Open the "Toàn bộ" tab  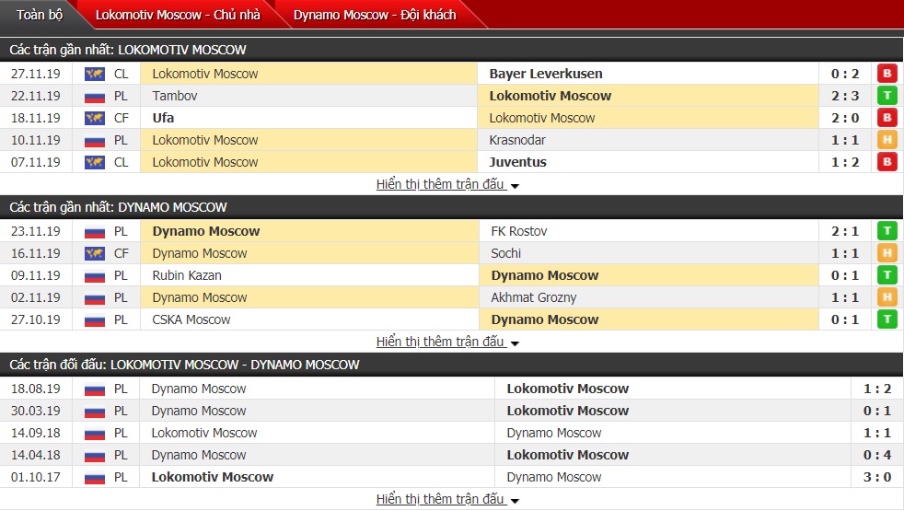coord(40,15)
